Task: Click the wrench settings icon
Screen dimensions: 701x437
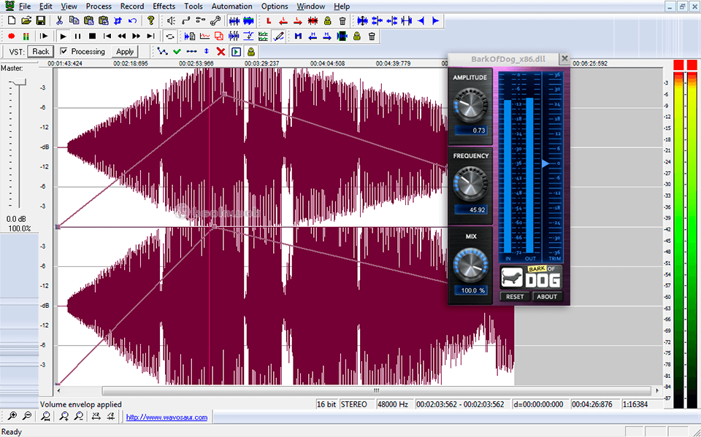Action: click(x=217, y=20)
